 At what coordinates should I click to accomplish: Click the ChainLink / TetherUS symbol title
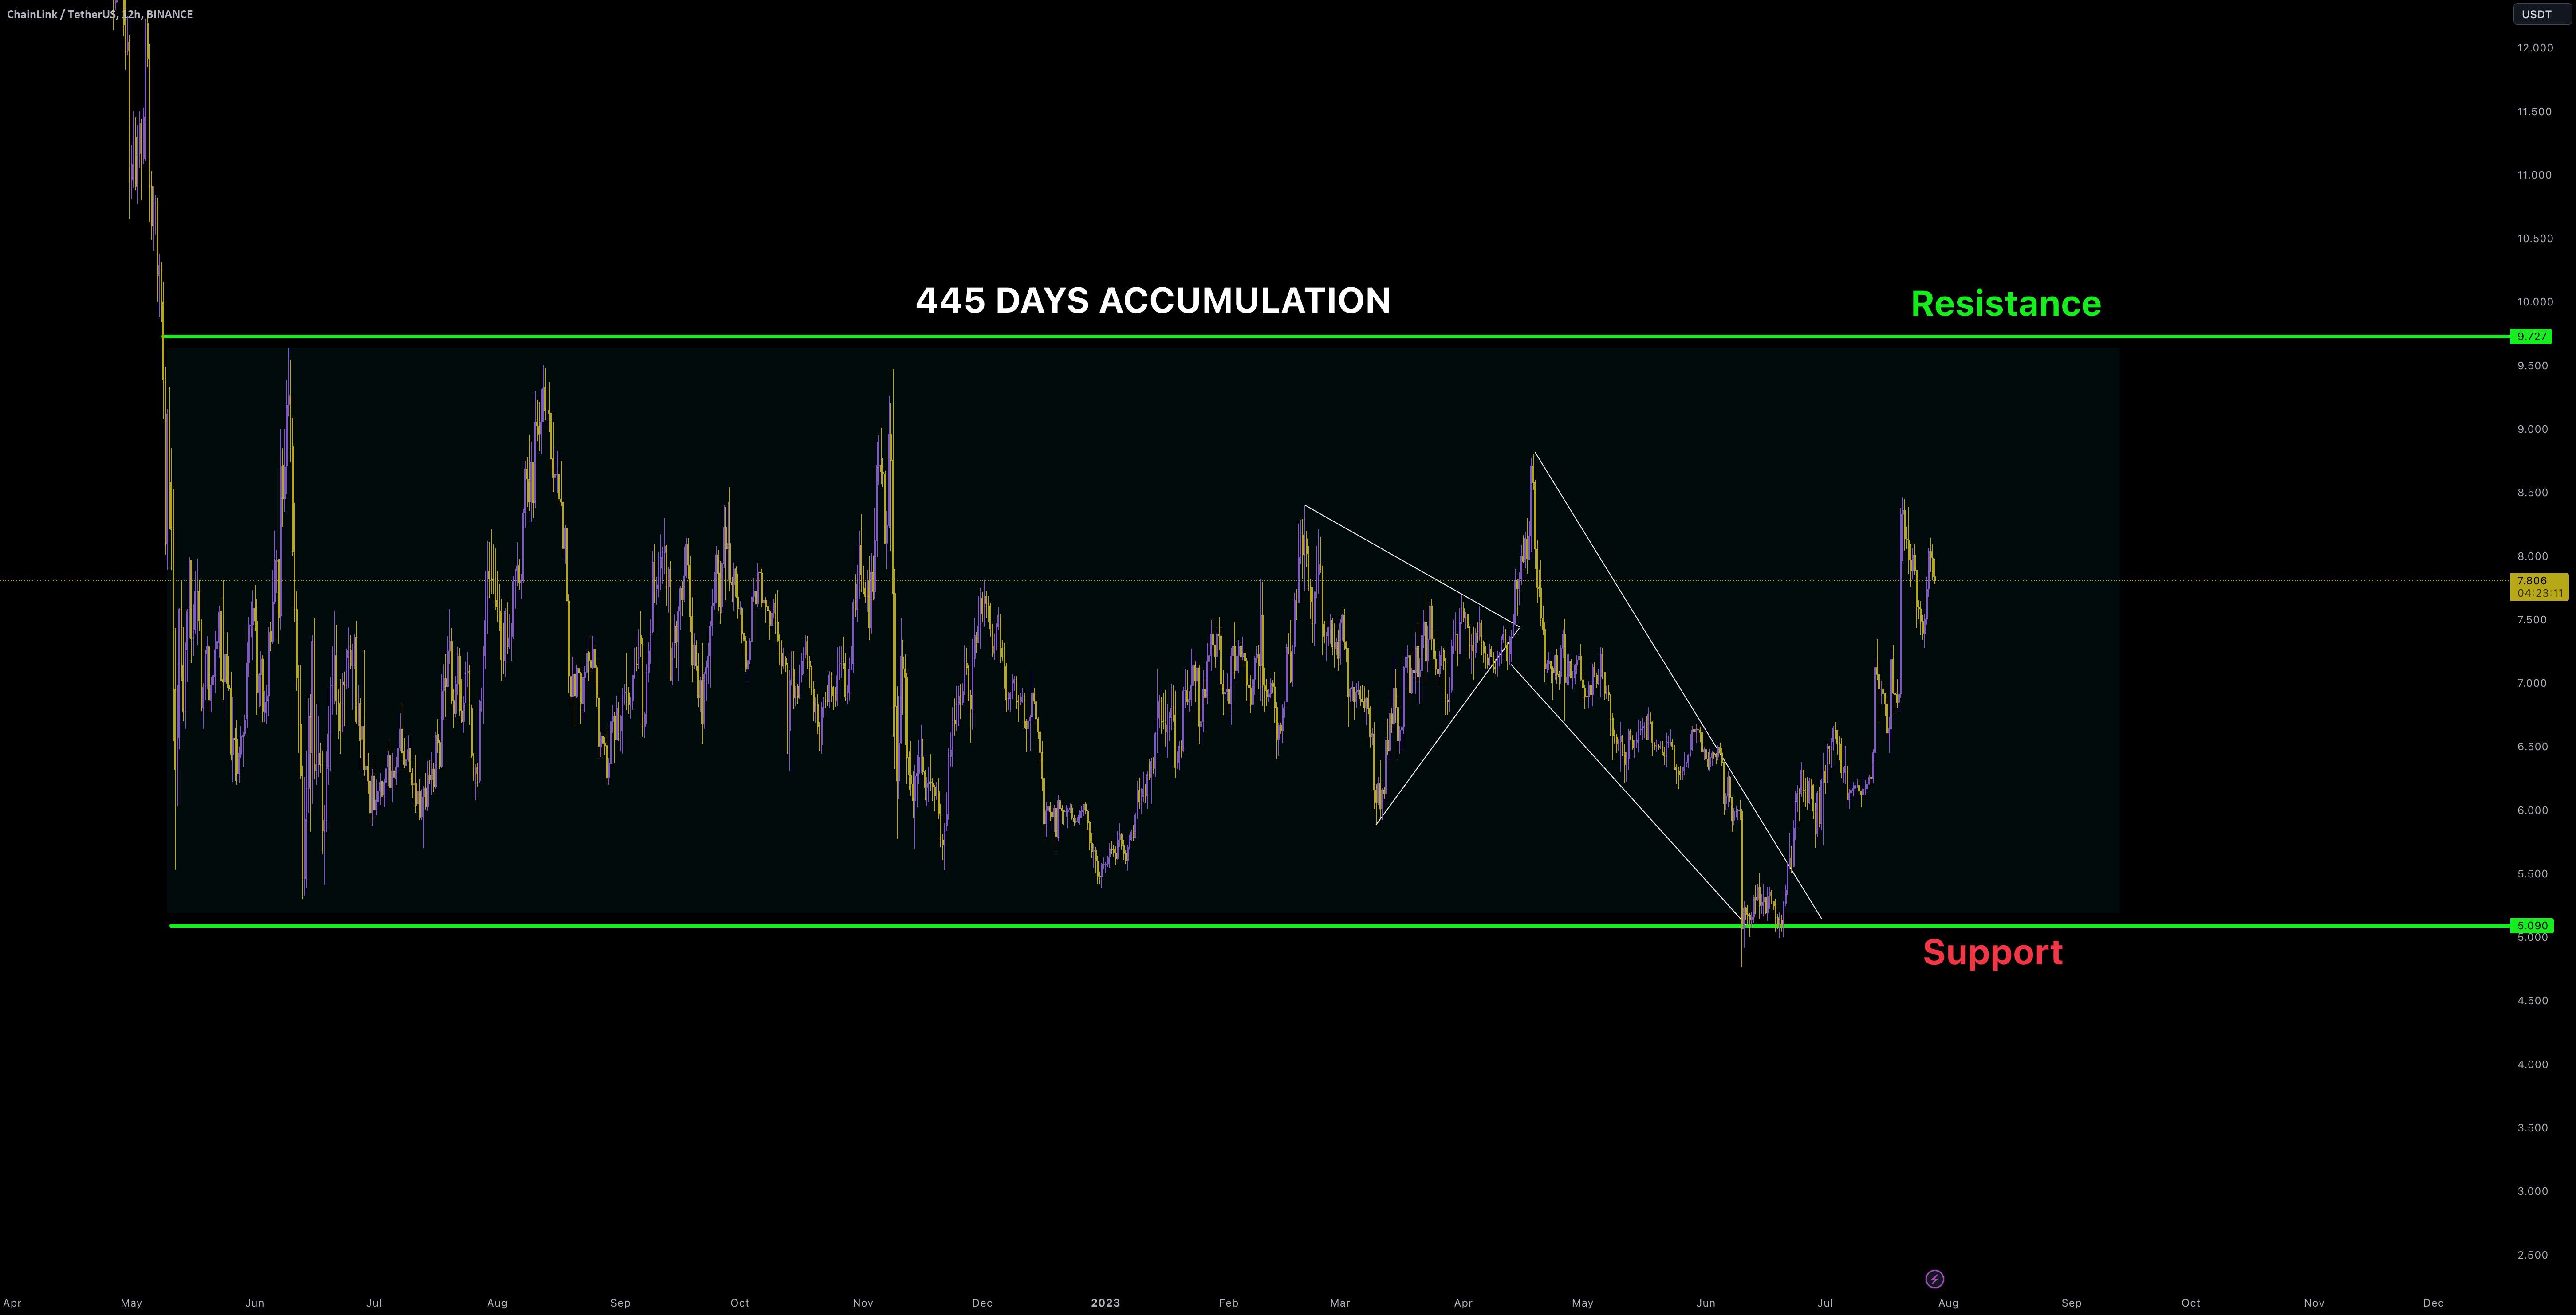(x=100, y=14)
